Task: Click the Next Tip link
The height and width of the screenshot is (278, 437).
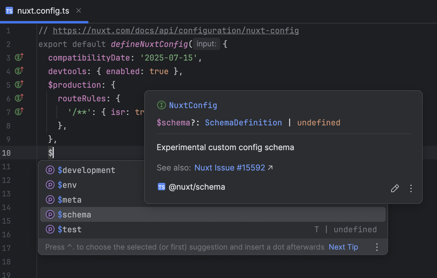Action: click(x=343, y=247)
